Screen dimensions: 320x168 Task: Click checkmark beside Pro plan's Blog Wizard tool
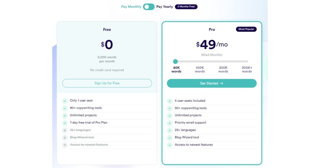[x=170, y=138]
